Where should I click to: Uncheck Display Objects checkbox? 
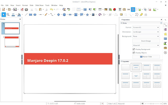(x=134, y=52)
